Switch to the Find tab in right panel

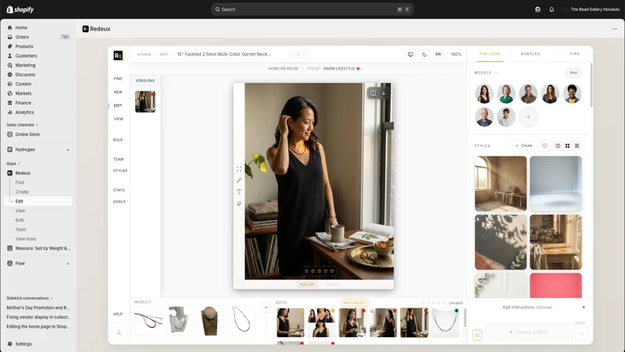coord(575,54)
